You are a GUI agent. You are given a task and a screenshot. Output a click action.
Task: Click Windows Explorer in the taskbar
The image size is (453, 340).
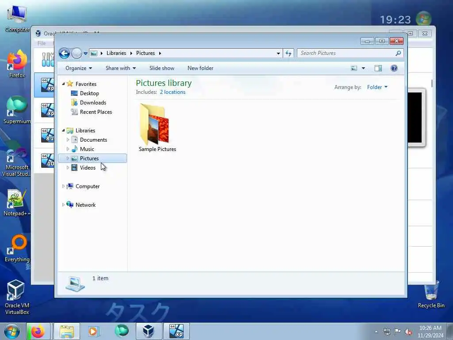tap(67, 331)
